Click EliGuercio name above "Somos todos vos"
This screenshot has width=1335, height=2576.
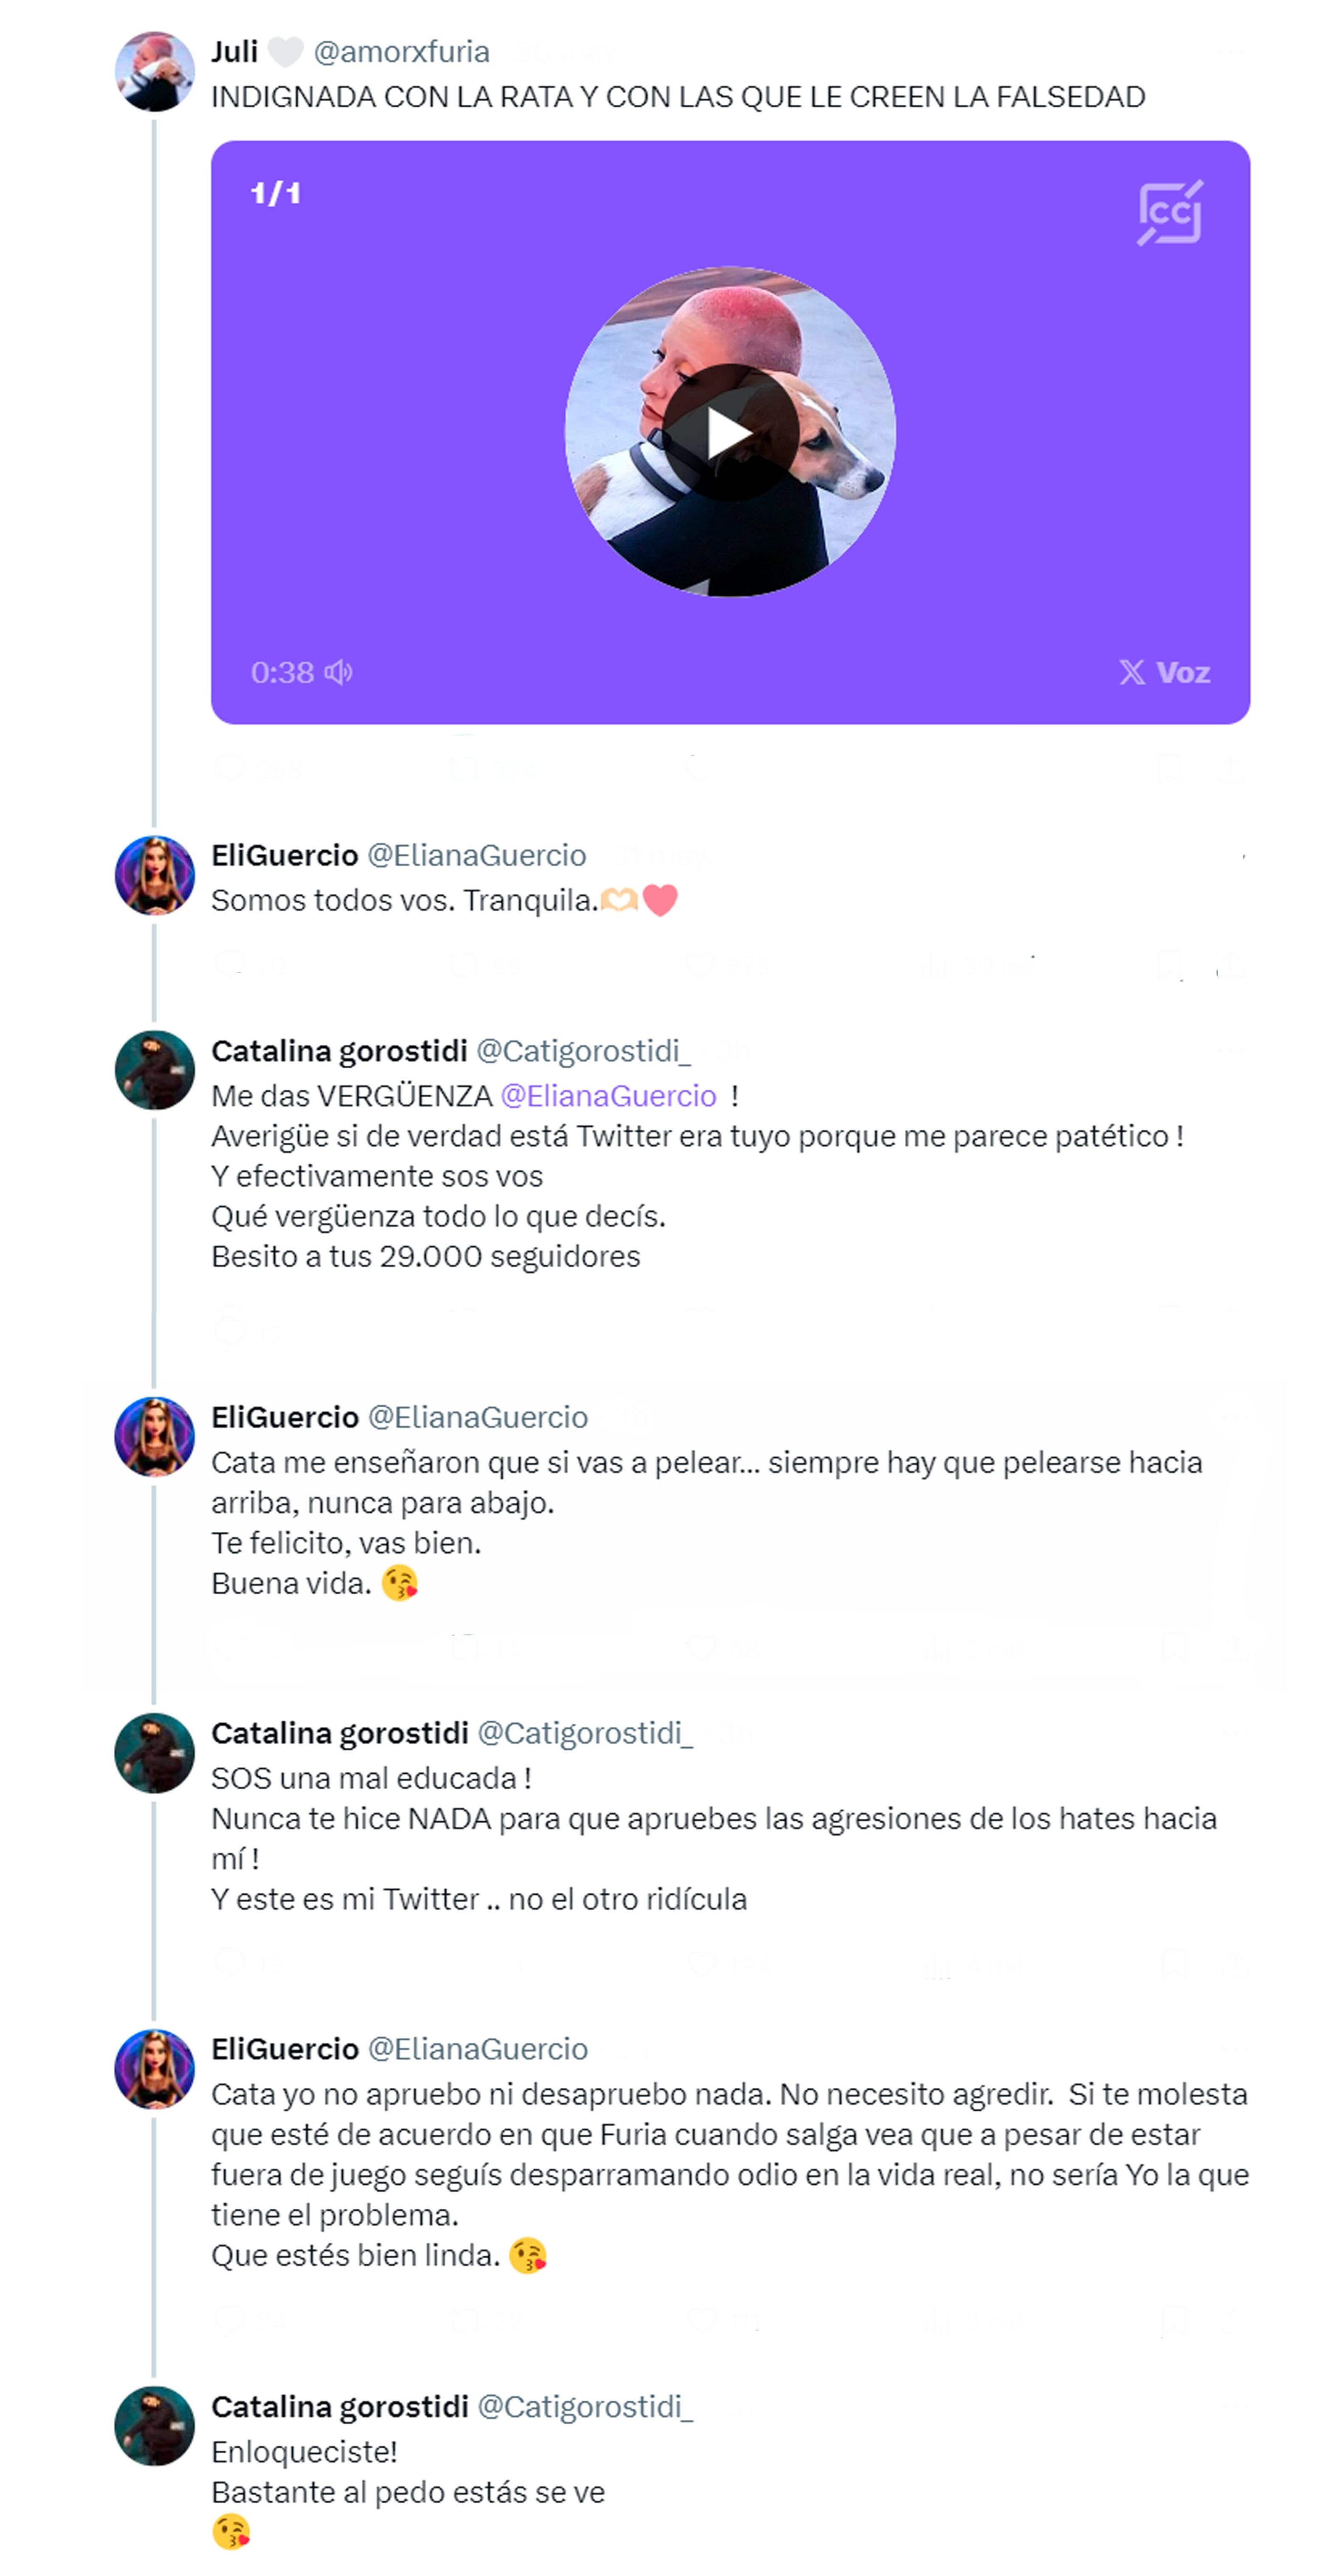(284, 856)
